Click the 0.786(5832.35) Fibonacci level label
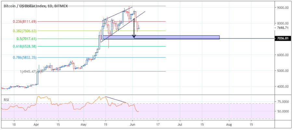The width and height of the screenshot is (293, 130). pyautogui.click(x=24, y=57)
